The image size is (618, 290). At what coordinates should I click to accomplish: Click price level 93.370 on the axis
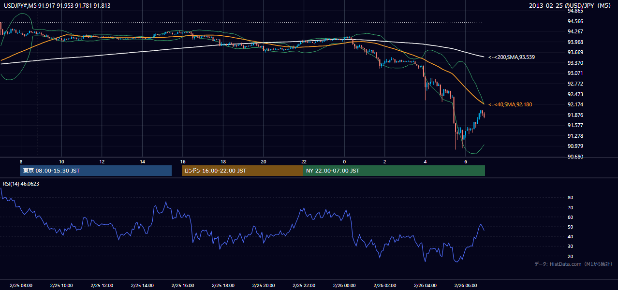tap(575, 63)
